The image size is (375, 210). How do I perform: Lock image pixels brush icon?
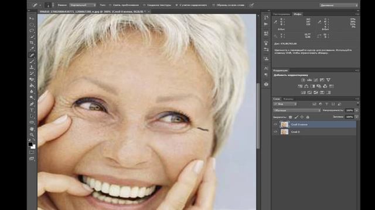pos(296,117)
